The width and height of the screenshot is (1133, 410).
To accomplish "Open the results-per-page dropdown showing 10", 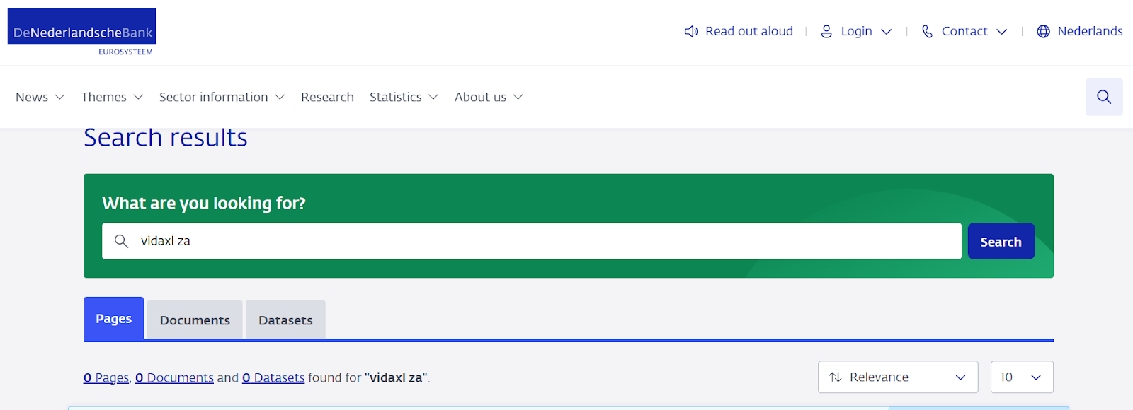I will 1021,377.
